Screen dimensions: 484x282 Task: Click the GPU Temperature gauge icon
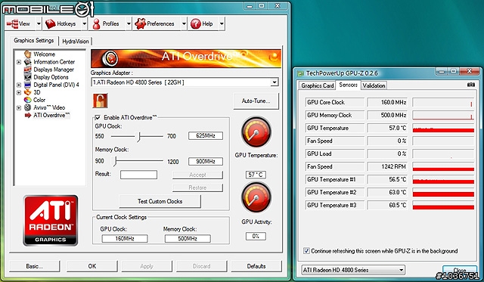[256, 132]
